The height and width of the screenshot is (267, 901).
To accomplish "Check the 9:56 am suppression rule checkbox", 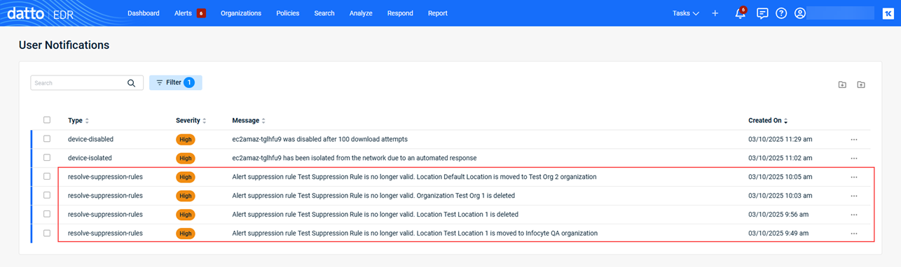I will [47, 214].
